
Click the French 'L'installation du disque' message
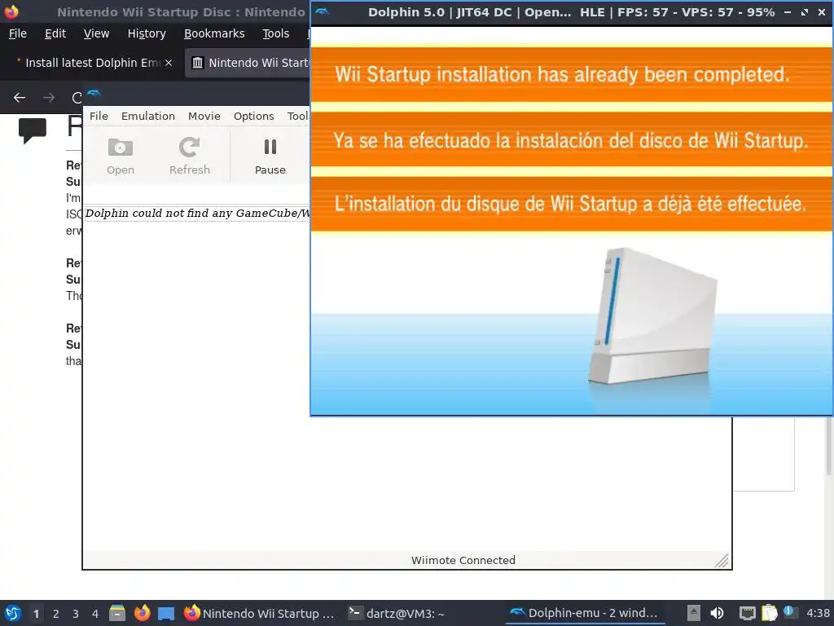[x=570, y=203]
